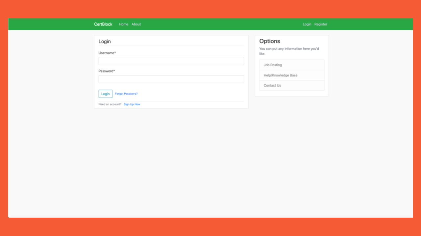
Task: Open the About page link
Action: click(x=136, y=24)
